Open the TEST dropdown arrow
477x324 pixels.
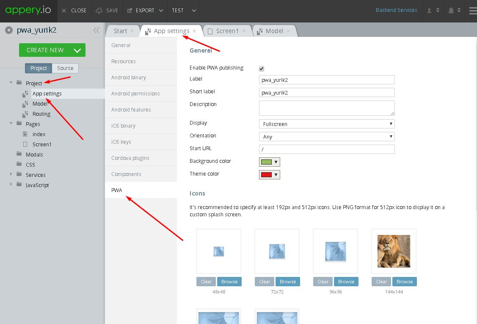point(194,11)
